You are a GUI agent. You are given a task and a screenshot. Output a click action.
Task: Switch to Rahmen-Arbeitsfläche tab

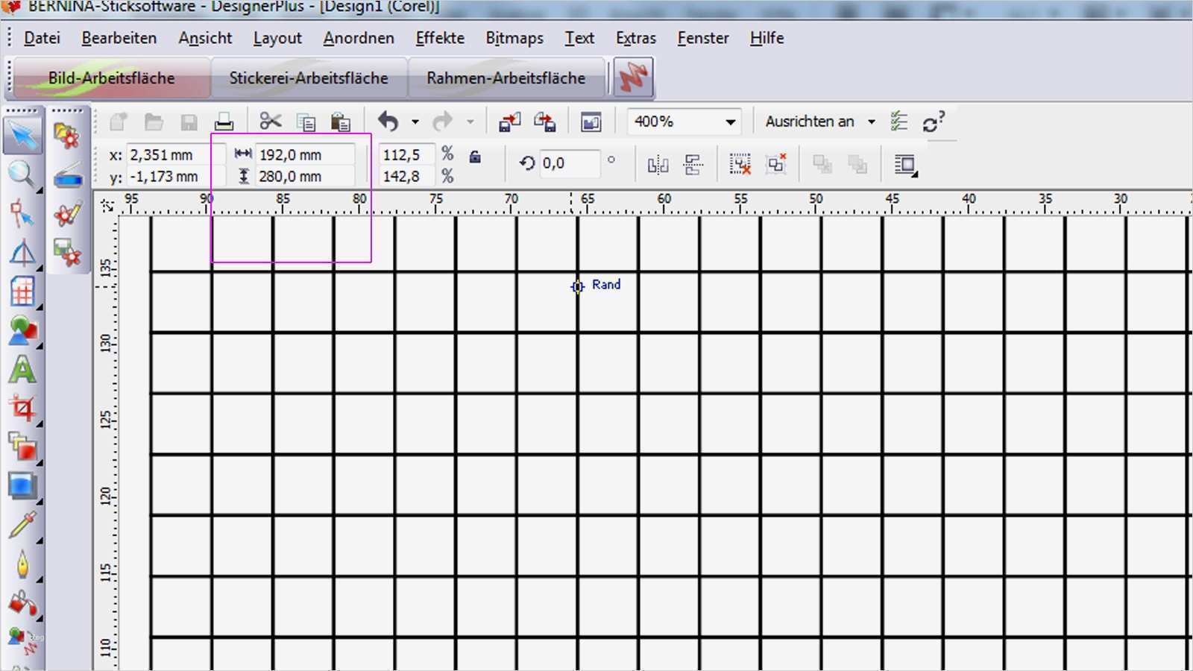point(506,78)
